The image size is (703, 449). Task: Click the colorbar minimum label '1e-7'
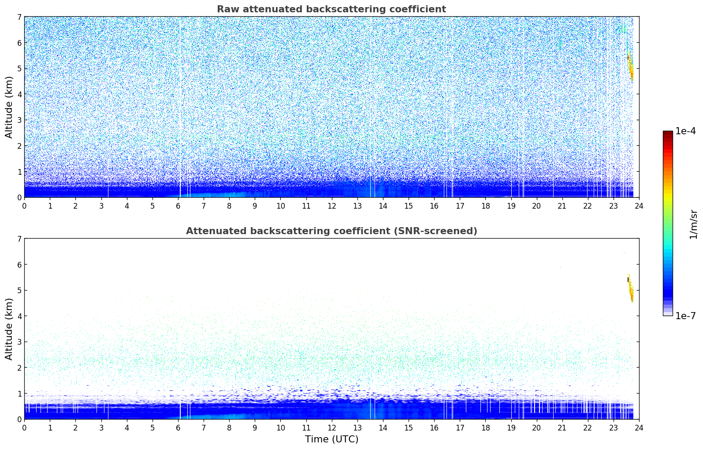coord(685,316)
